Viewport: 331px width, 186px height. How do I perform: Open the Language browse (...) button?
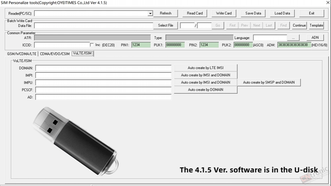coord(293,38)
